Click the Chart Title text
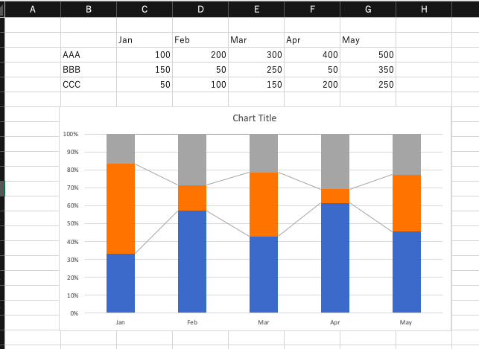479x349 pixels. click(254, 118)
